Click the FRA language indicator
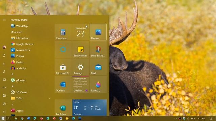The height and width of the screenshot is (121, 216). pyautogui.click(x=193, y=118)
